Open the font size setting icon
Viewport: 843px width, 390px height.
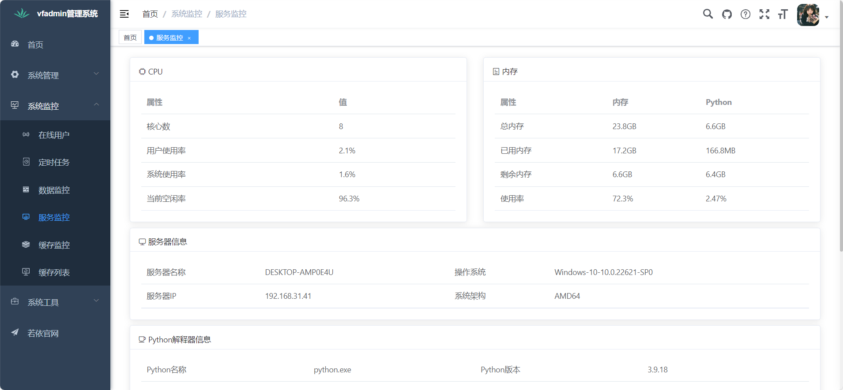coord(783,14)
